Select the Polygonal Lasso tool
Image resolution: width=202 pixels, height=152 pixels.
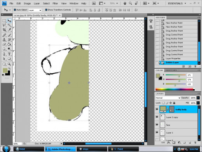pos(4,25)
